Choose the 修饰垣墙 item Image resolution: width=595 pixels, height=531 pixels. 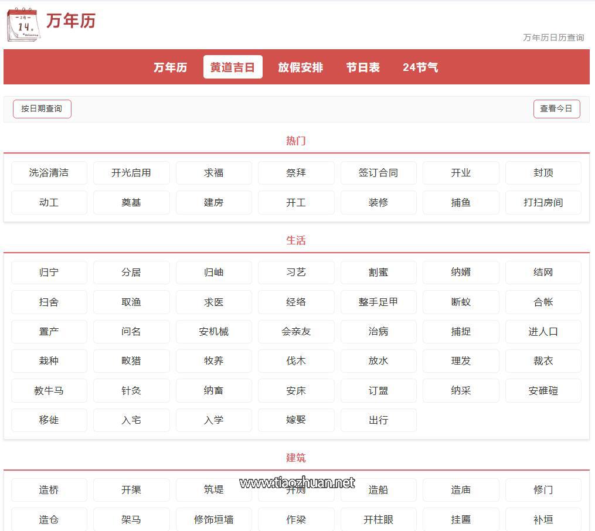213,520
